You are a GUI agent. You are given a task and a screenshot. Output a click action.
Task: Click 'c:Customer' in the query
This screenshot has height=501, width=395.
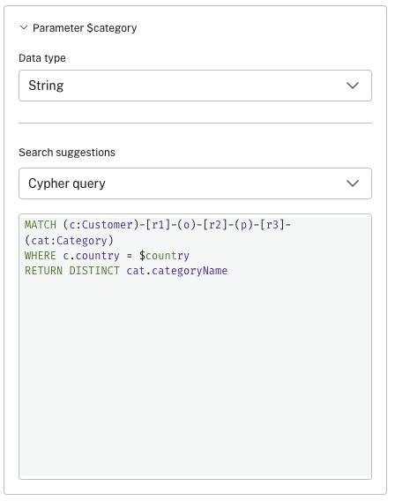tap(101, 225)
